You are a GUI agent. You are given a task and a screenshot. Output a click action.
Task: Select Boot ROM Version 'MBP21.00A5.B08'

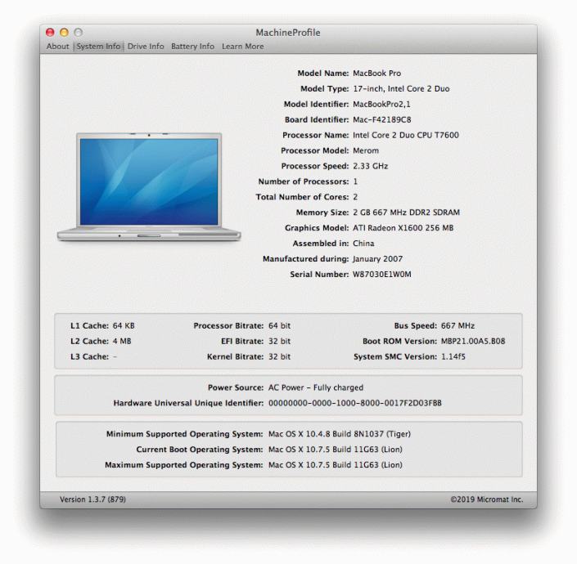click(473, 342)
